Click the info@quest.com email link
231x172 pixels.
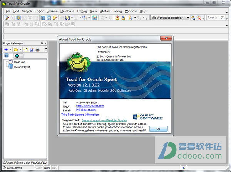[x=86, y=110]
